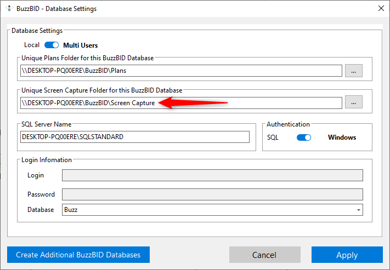The height and width of the screenshot is (270, 390).
Task: Click into the Plans folder path field
Action: coord(181,71)
